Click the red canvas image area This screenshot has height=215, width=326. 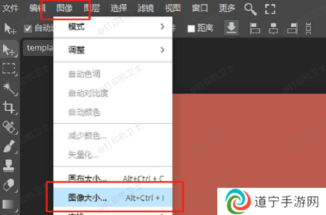pos(249,141)
